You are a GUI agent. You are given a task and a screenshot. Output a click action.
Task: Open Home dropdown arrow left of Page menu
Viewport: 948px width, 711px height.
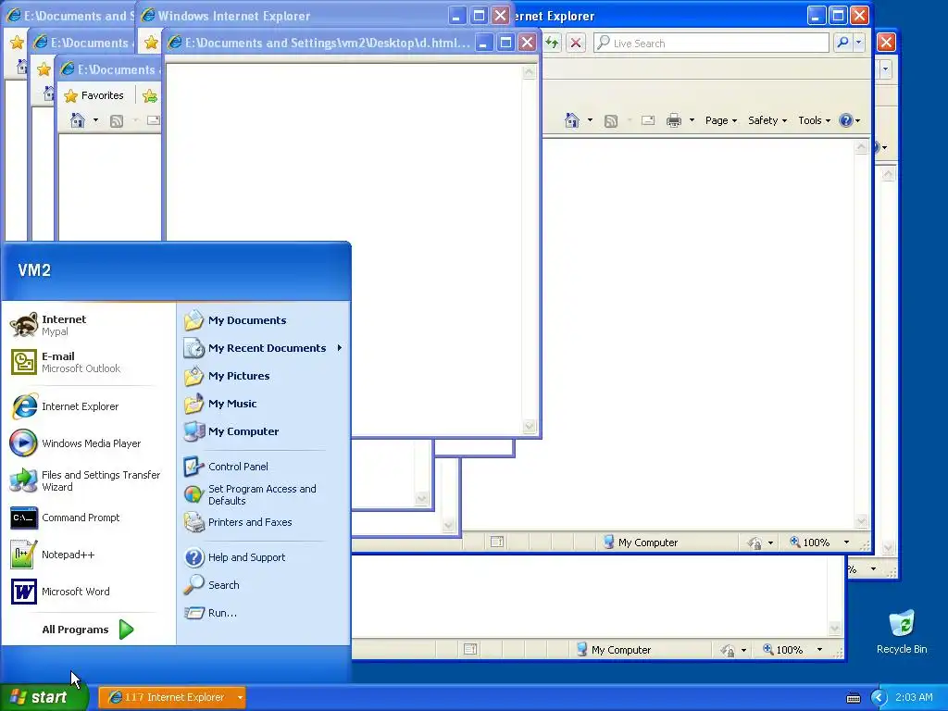(x=590, y=120)
